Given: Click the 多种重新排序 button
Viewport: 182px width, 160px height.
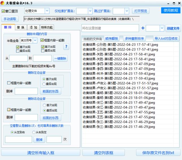Looking at the screenshot, I should [x=134, y=39].
